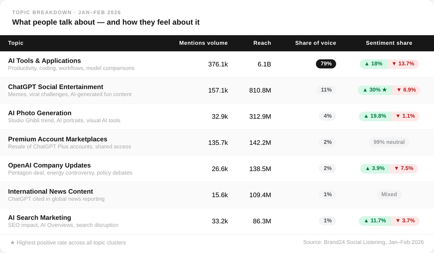Click the starred 30% positive sentiment badge
The image size is (434, 253).
(375, 90)
